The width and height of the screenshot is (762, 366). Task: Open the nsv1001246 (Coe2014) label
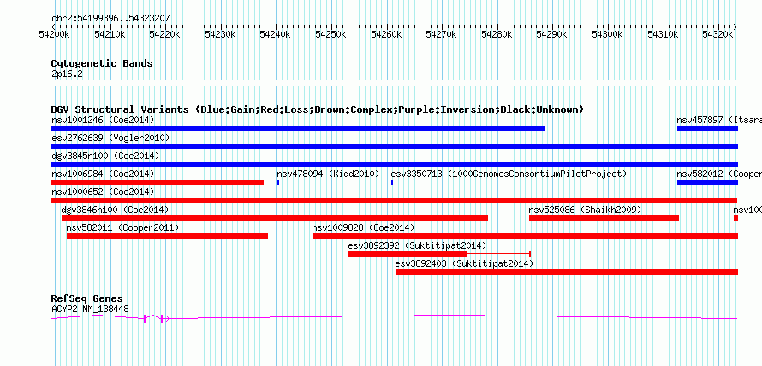point(103,120)
